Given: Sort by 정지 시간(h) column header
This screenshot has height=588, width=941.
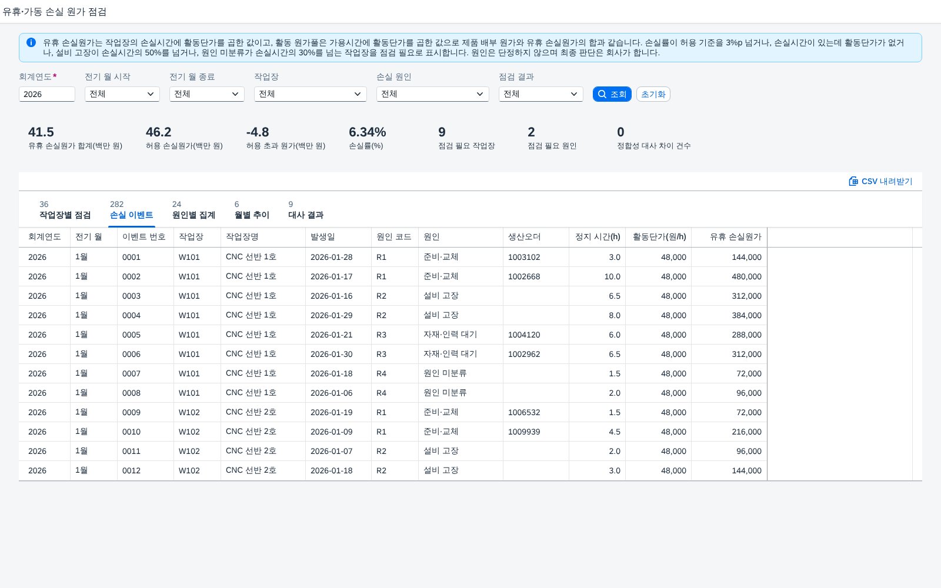Looking at the screenshot, I should (598, 237).
